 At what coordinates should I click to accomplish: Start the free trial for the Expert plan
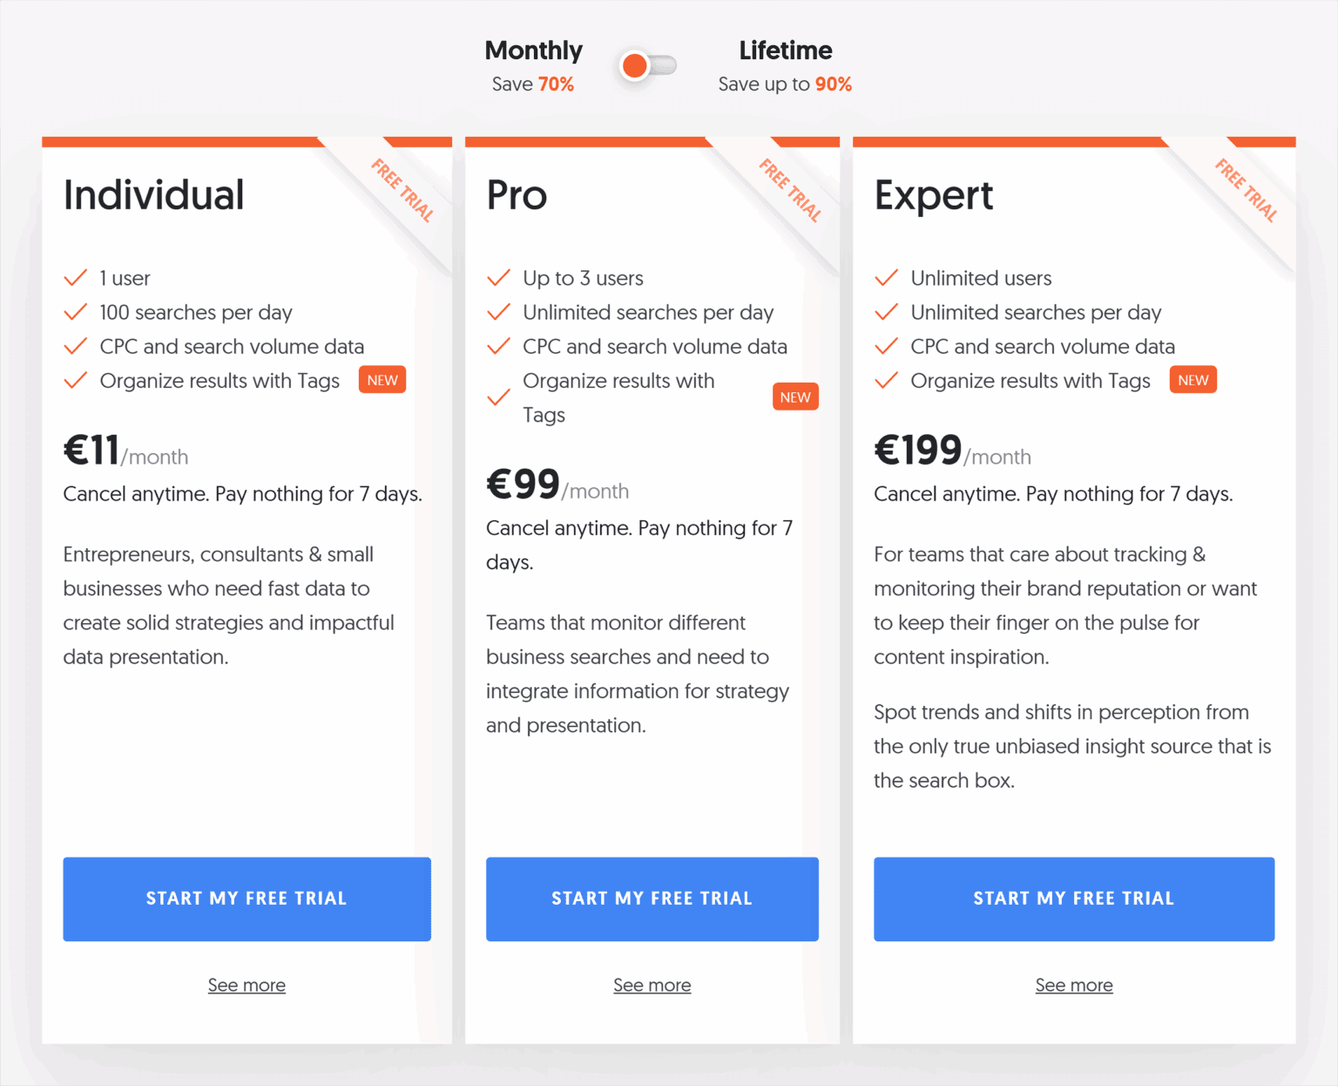(x=1073, y=899)
